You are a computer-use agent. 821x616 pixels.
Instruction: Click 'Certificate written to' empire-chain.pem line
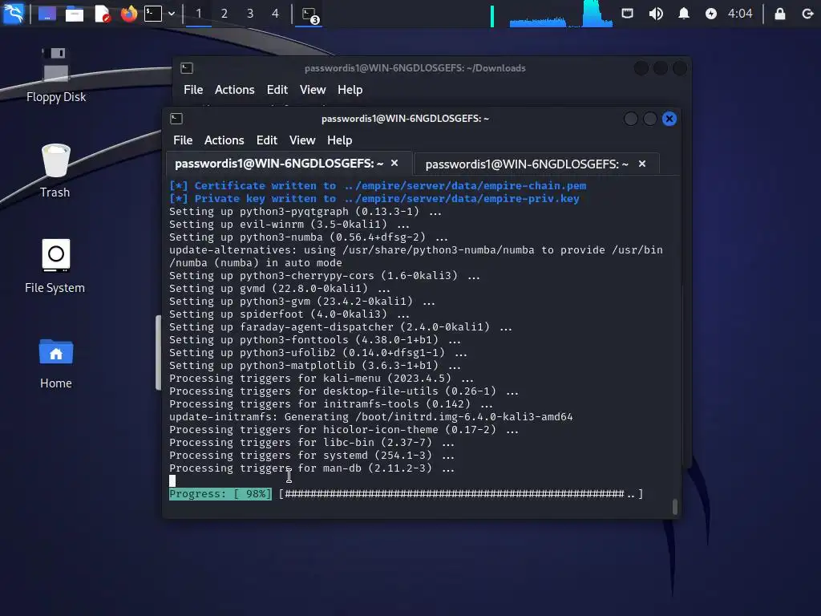point(378,185)
